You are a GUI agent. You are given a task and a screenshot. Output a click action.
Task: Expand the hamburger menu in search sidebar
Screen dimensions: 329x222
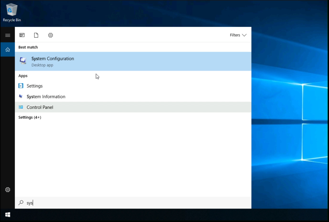pos(8,35)
